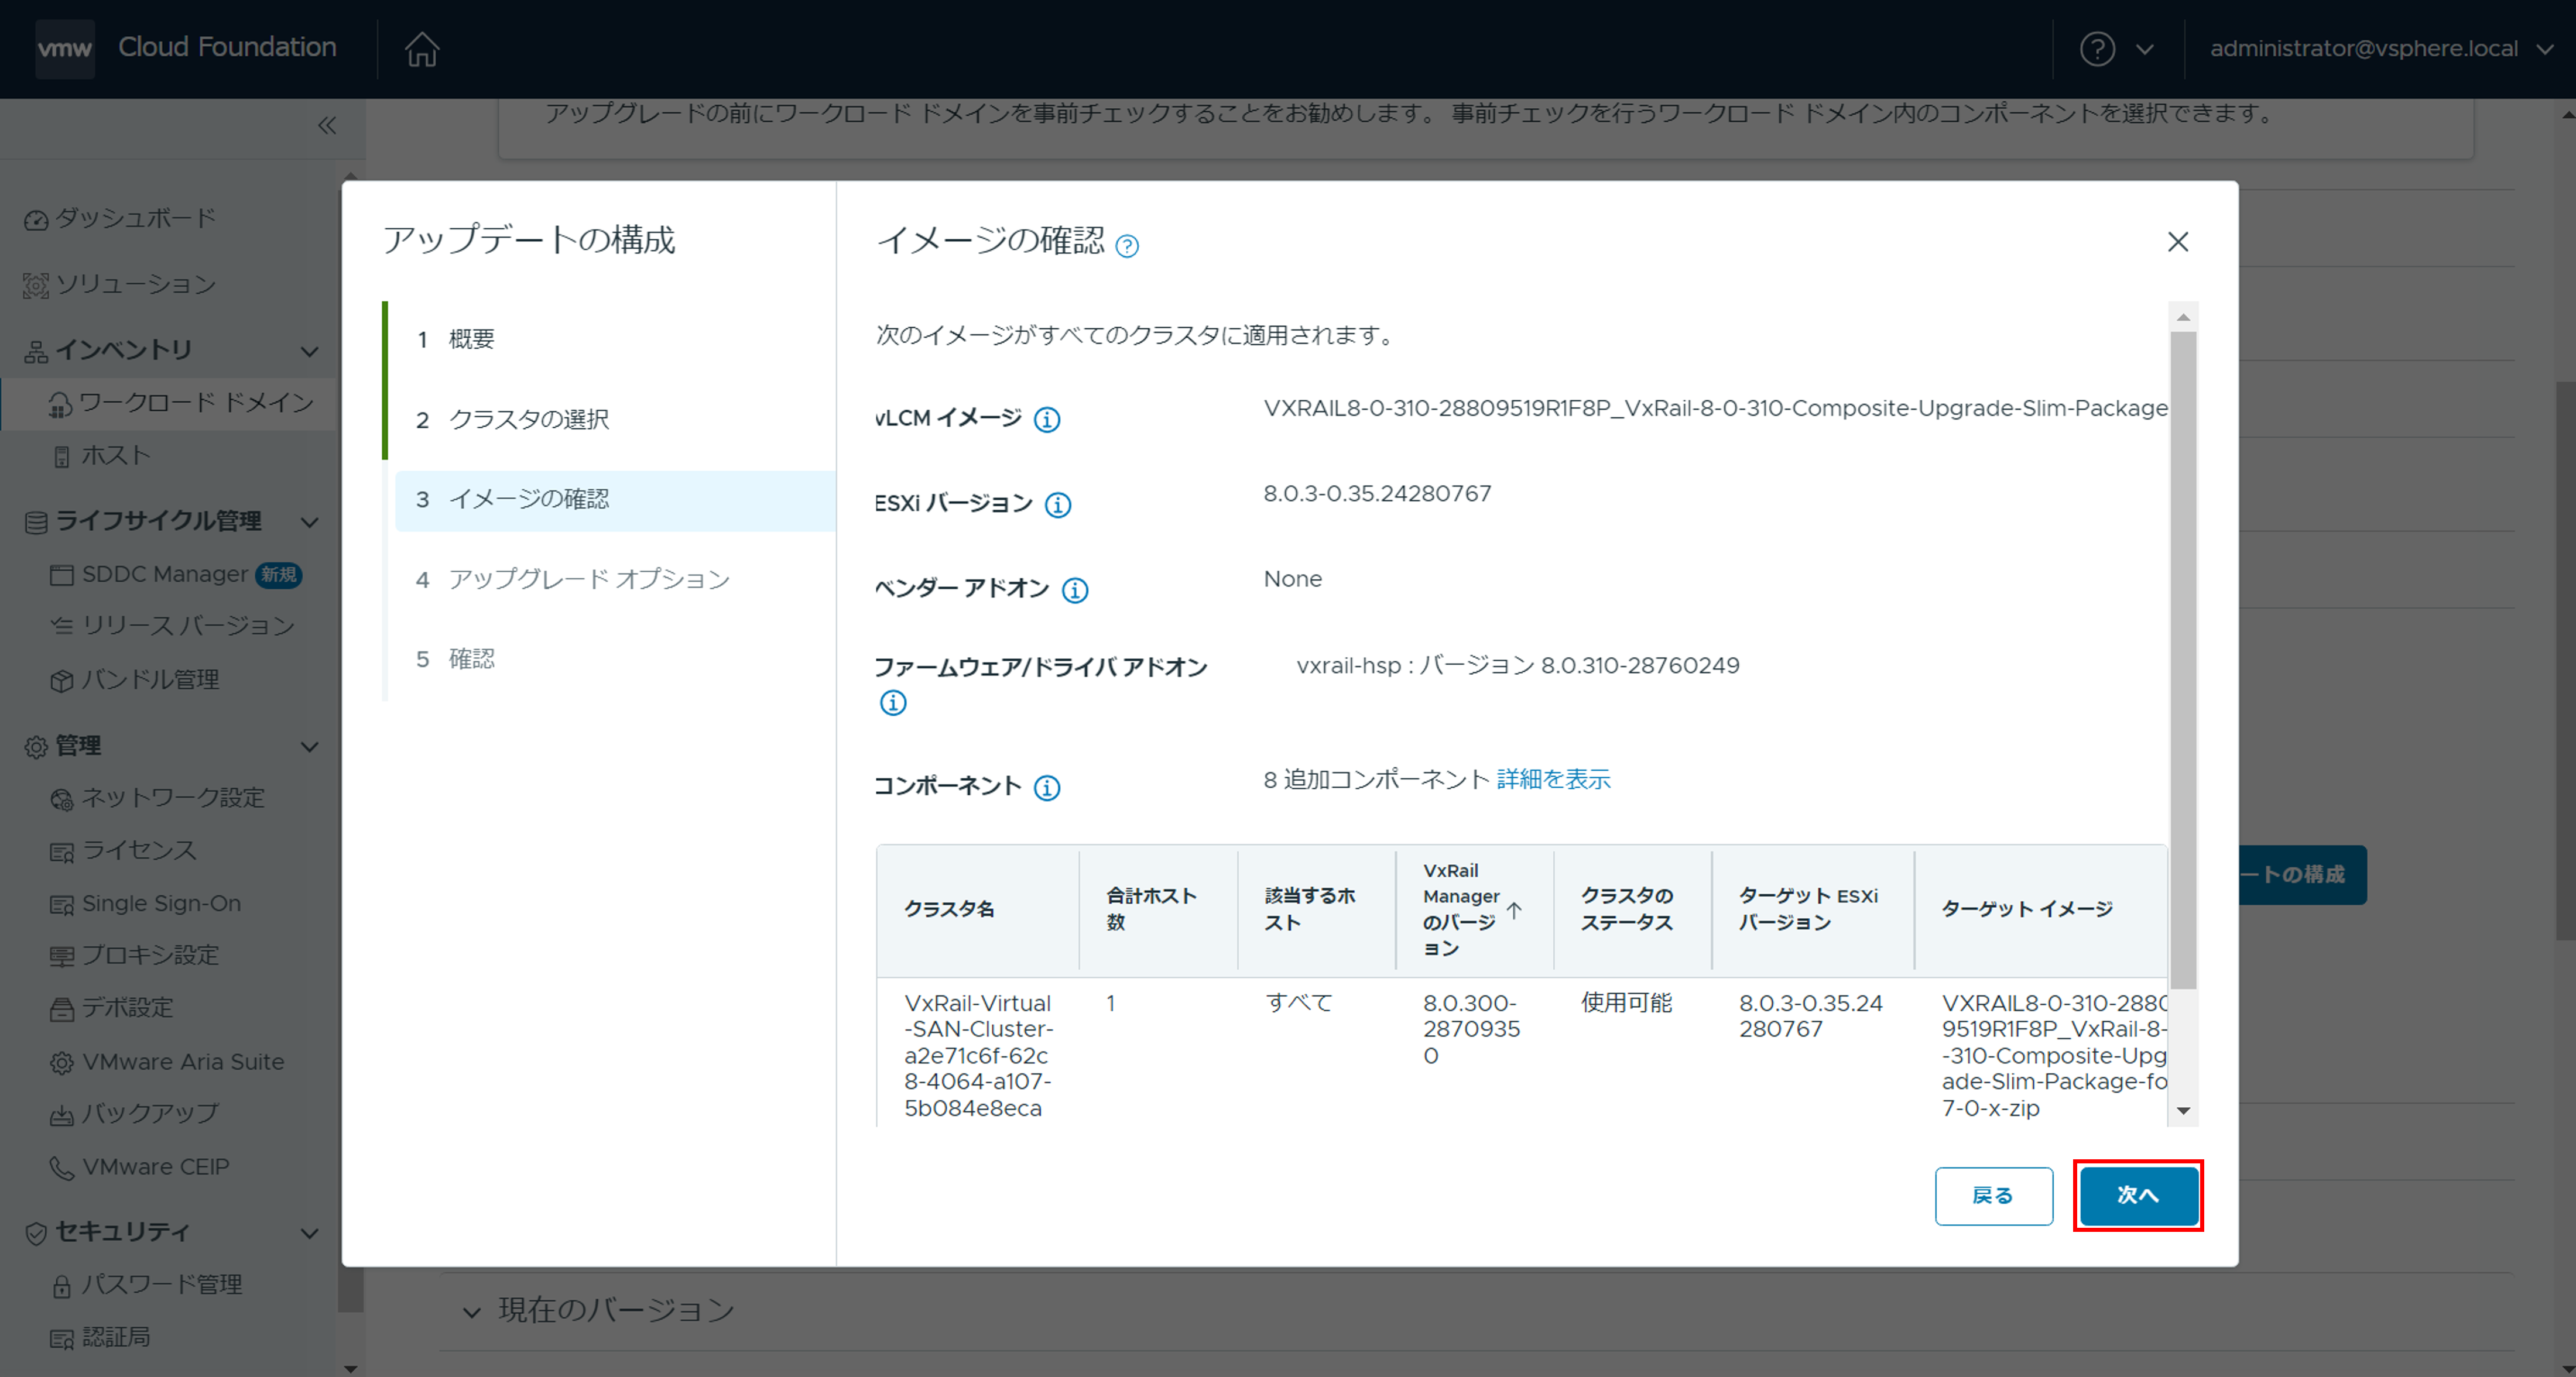Open ライセンス in sidebar
This screenshot has height=1377, width=2576.
(x=139, y=850)
